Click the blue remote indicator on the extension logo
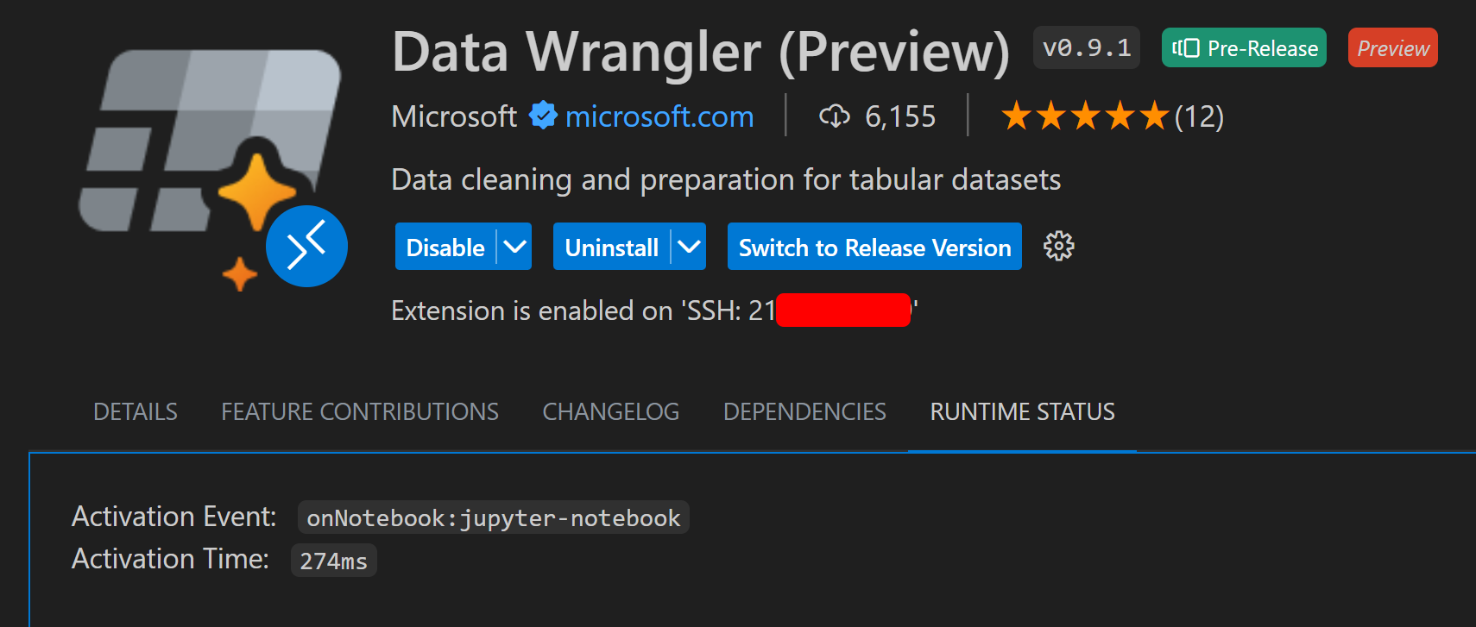 click(x=306, y=246)
